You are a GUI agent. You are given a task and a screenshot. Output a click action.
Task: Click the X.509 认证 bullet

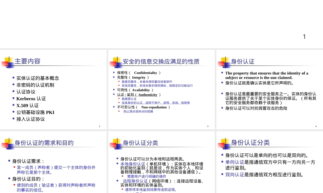tap(27, 106)
